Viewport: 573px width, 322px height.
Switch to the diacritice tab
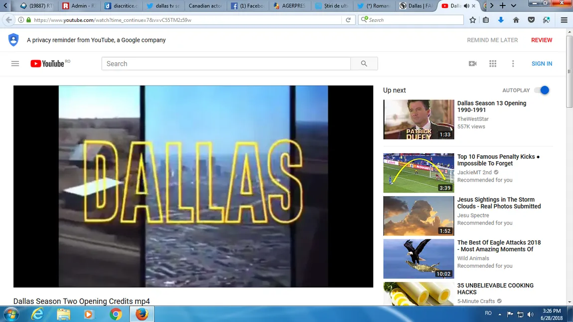pyautogui.click(x=121, y=6)
